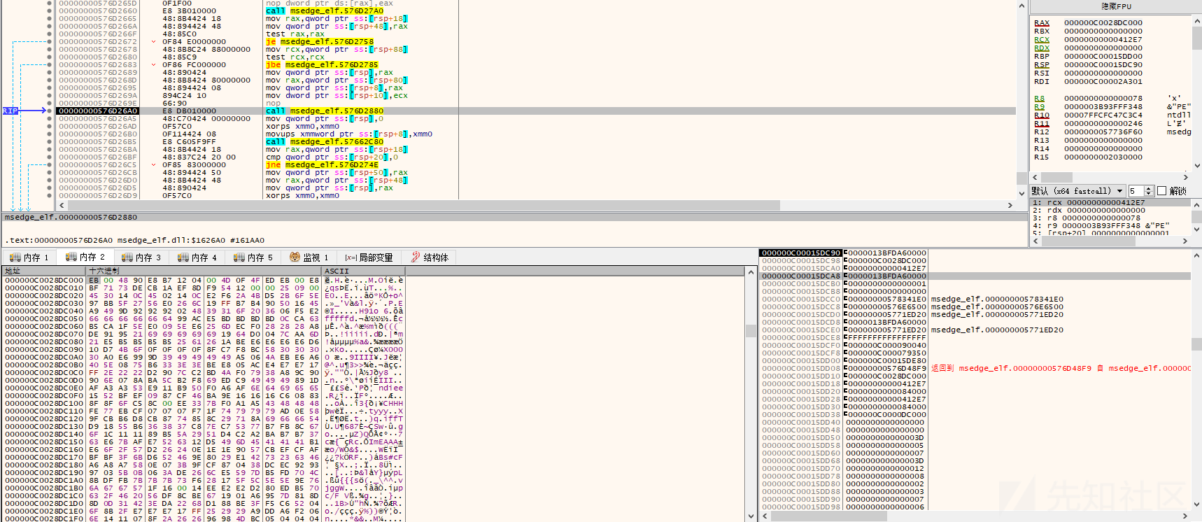Image resolution: width=1202 pixels, height=522 pixels.
Task: Select the jne msedge_elf.576D274E instruction
Action: (322, 164)
